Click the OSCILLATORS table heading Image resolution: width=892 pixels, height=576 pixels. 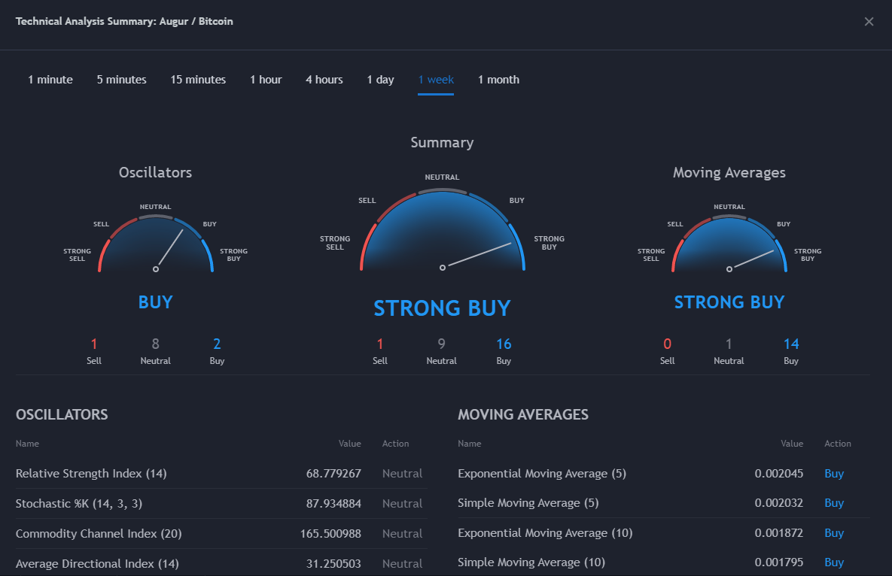coord(62,414)
